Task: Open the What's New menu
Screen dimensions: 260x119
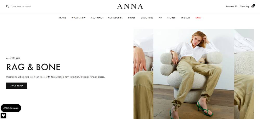Action: (x=79, y=18)
